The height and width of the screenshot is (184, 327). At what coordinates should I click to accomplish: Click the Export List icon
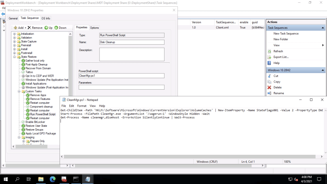(x=269, y=57)
